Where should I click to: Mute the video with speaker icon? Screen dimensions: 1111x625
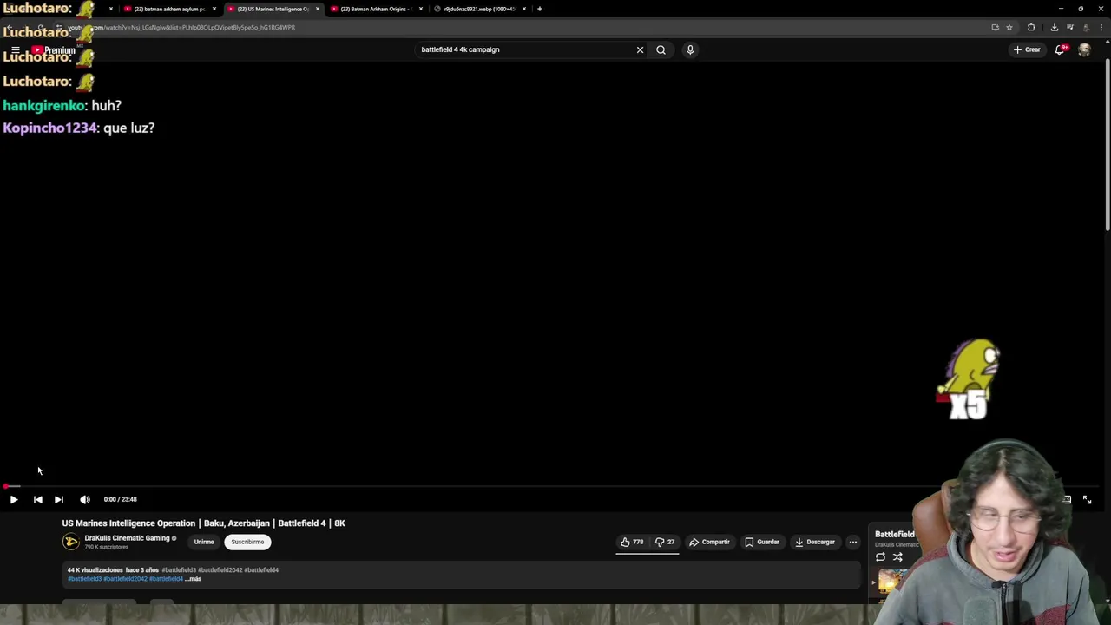click(x=85, y=499)
